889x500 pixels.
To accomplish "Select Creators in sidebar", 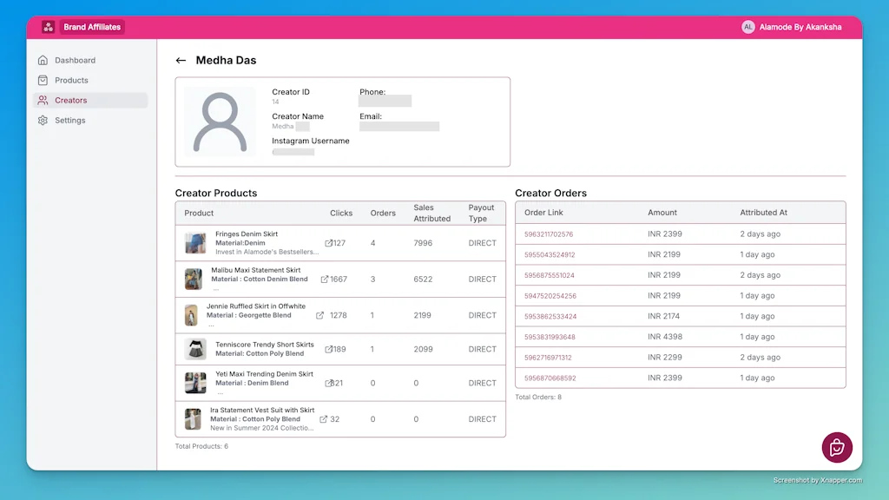I will [70, 101].
